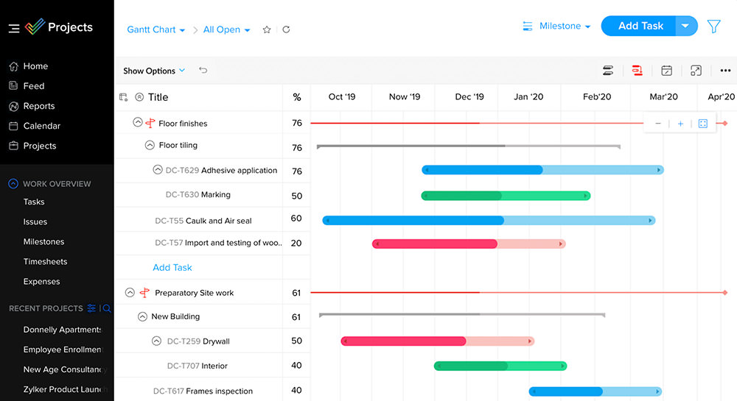Viewport: 737px width, 401px height.
Task: Mark this view as favorite with star
Action: (x=267, y=29)
